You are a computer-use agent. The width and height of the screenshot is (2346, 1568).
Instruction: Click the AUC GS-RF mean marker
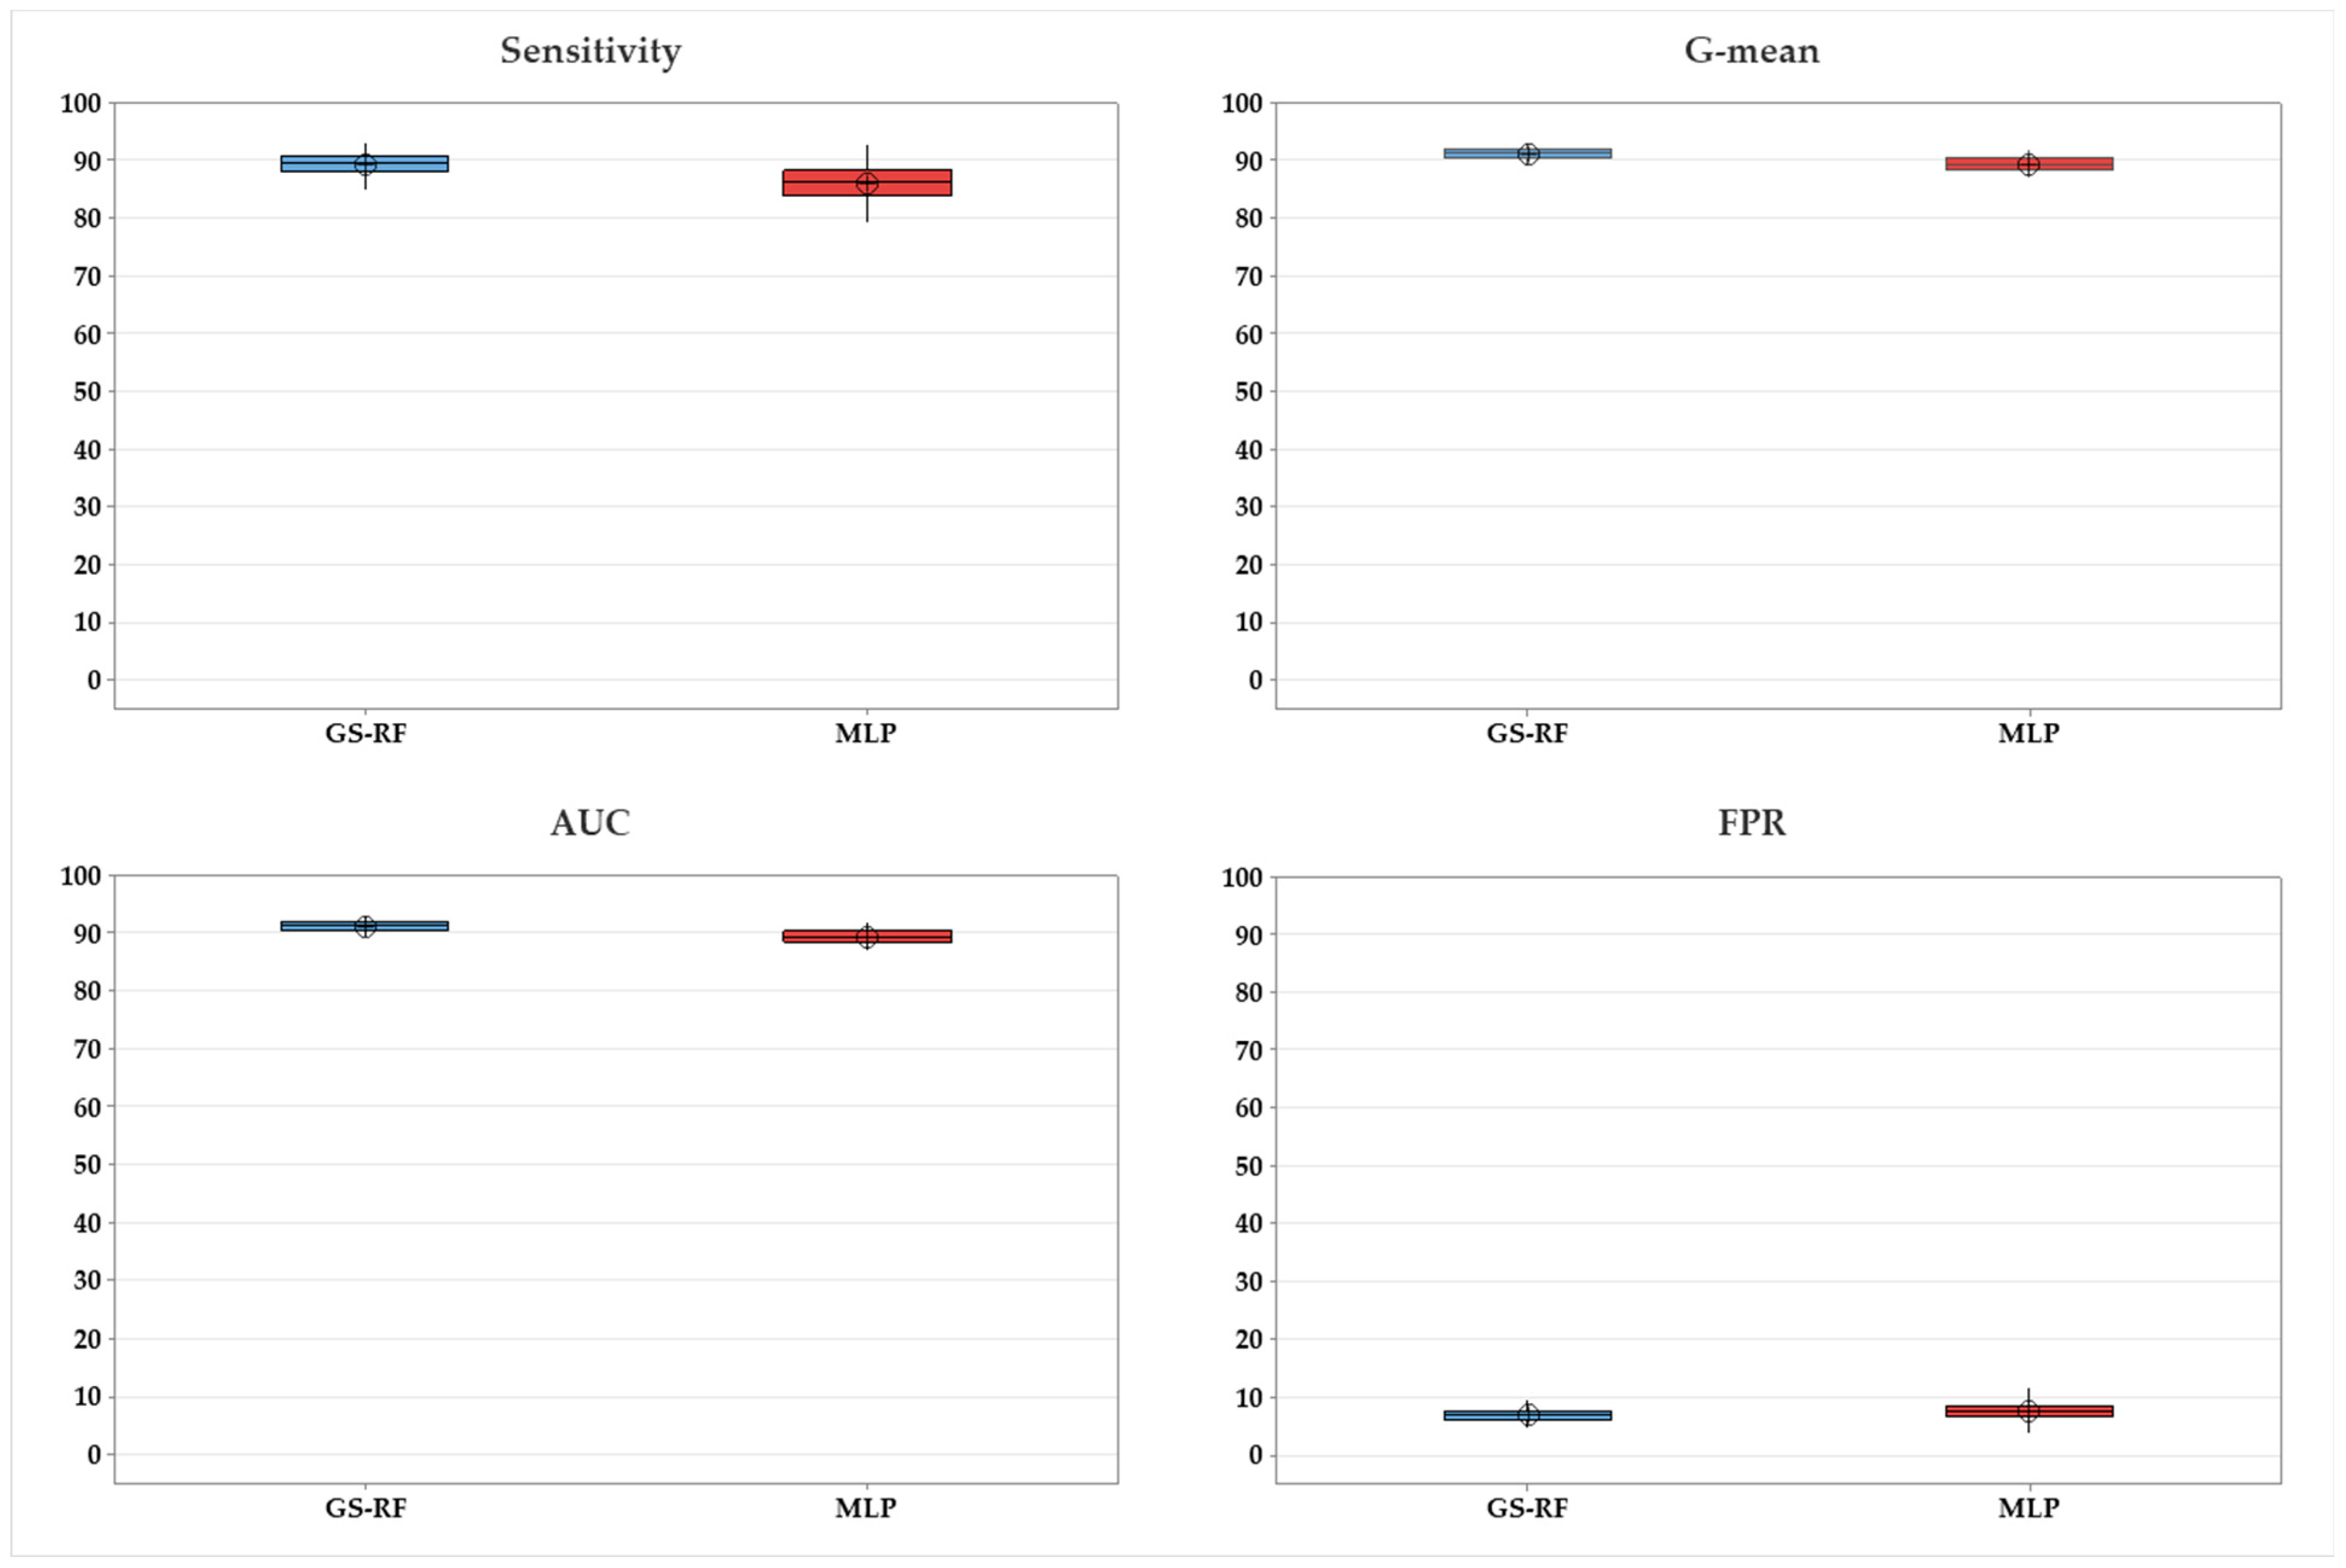pos(365,927)
